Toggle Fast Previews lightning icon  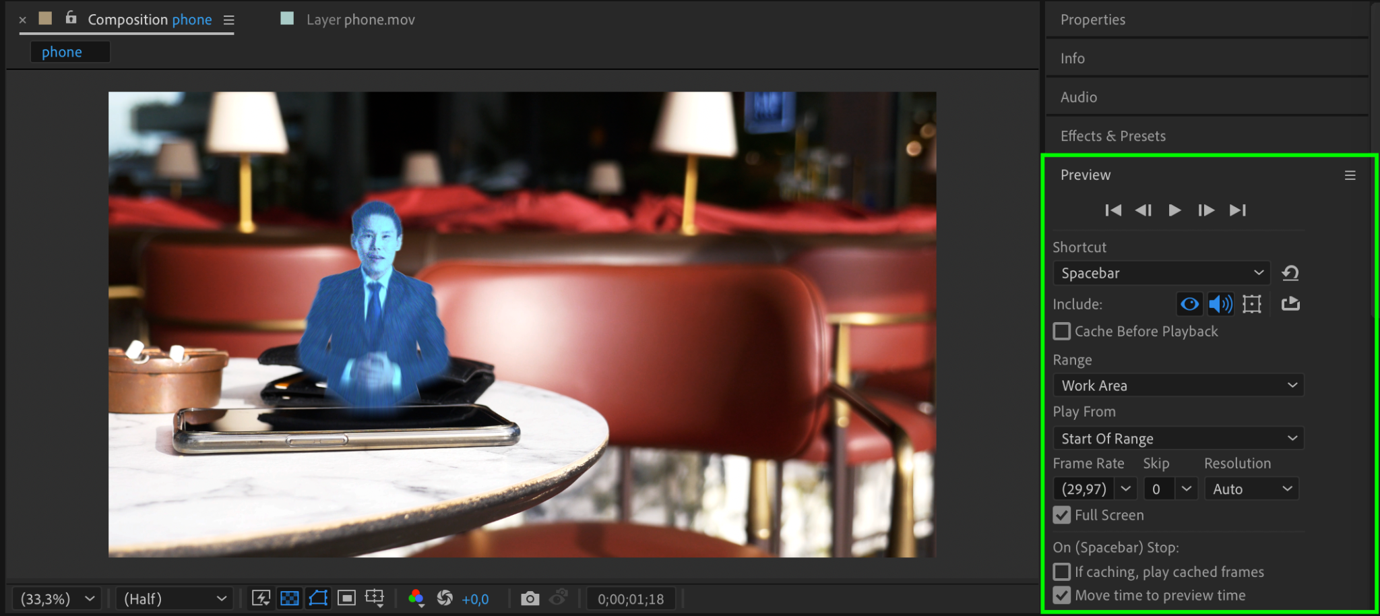pos(261,598)
